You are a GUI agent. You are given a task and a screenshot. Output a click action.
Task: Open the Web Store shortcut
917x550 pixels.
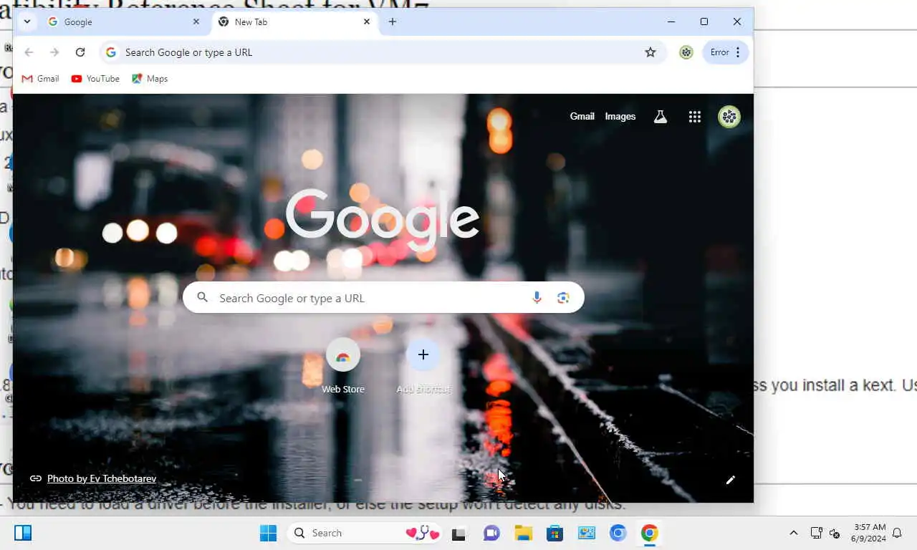[342, 366]
